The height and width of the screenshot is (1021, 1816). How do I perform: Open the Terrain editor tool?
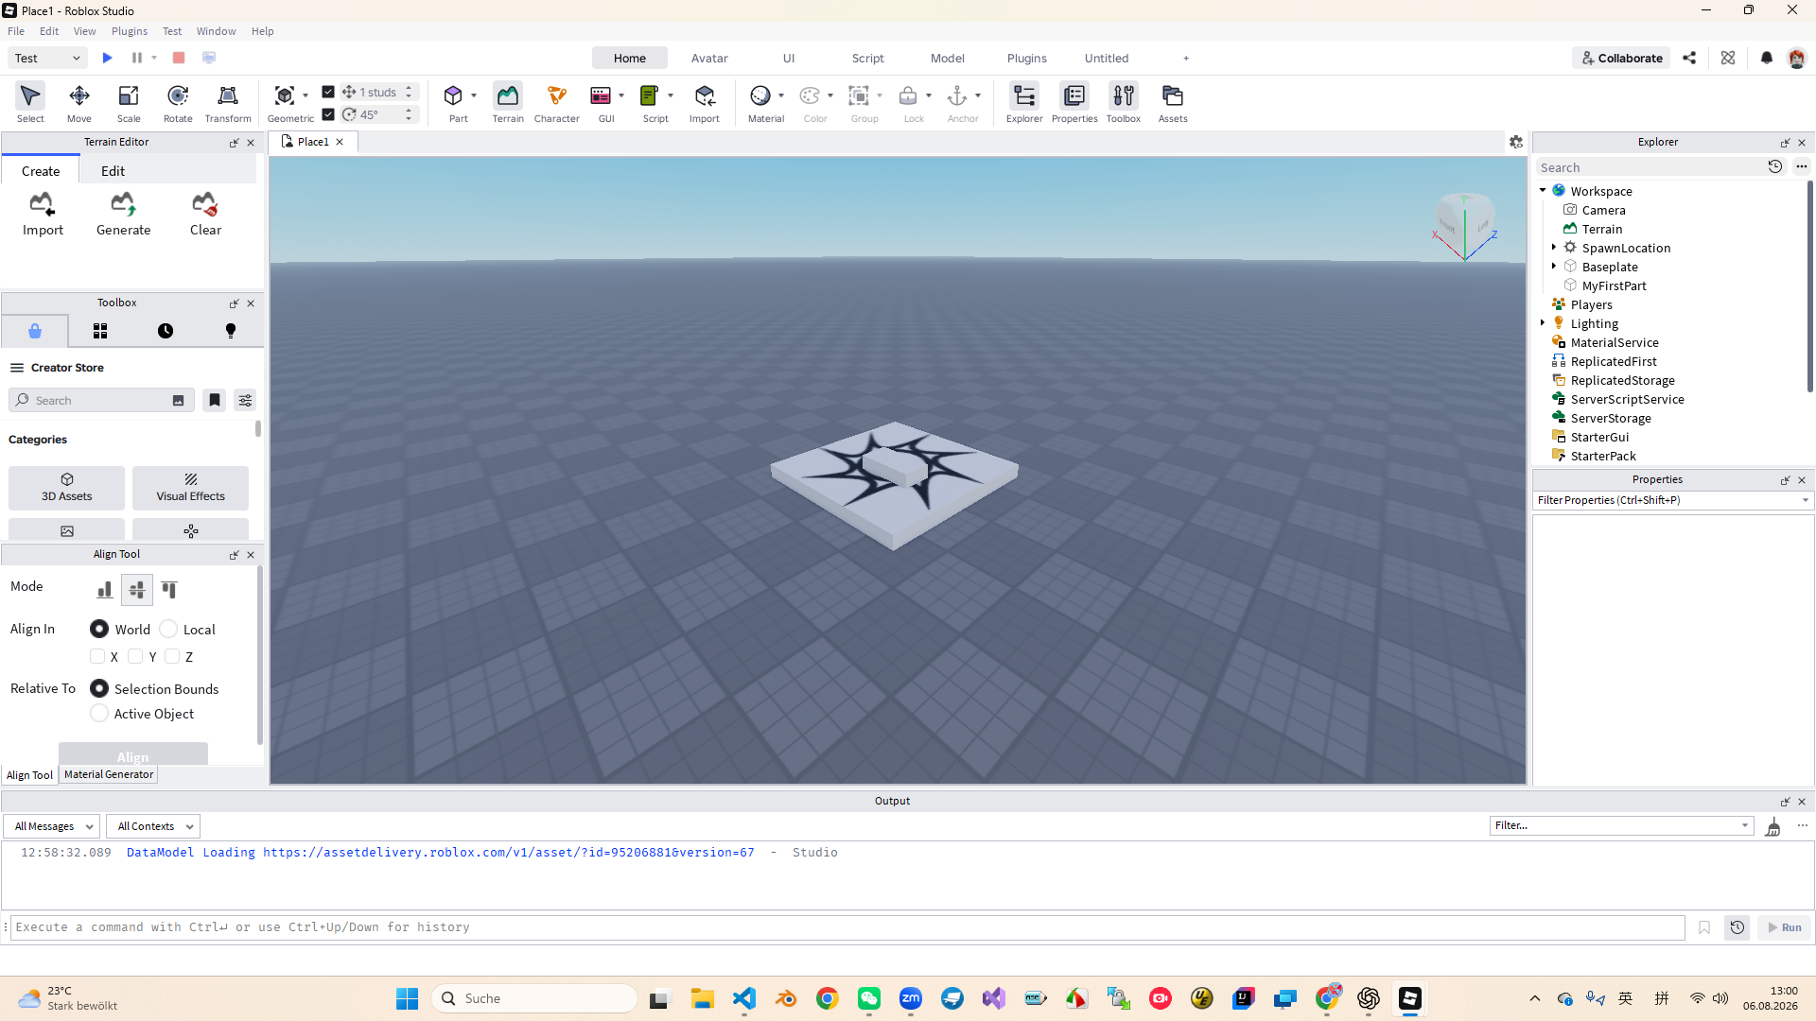[508, 103]
